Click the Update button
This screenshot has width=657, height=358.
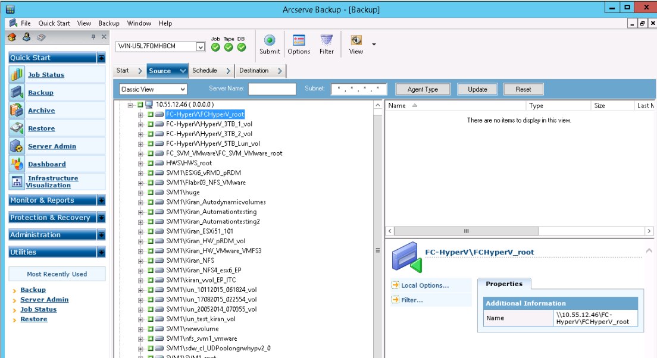coord(477,89)
